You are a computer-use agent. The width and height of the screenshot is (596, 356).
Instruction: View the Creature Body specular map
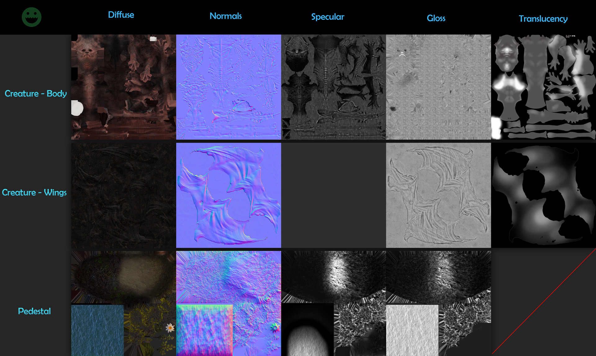click(x=333, y=87)
